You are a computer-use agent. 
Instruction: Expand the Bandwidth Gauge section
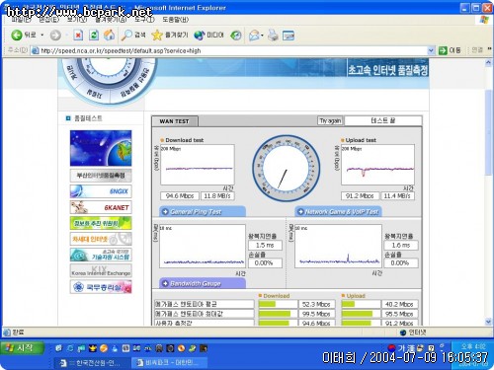[203, 283]
